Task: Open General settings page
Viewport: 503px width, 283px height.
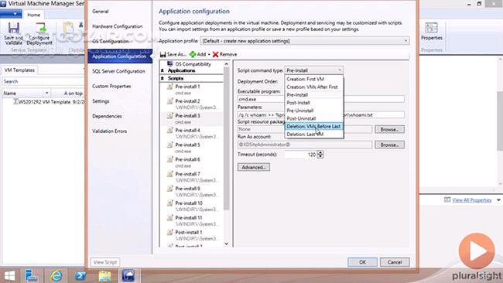Action: [101, 12]
